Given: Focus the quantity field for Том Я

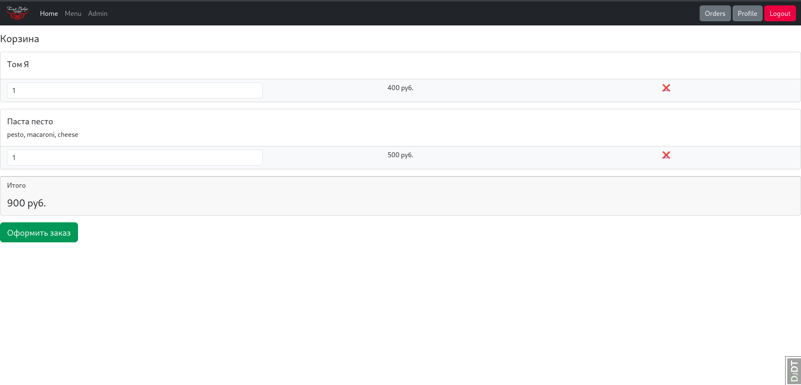Looking at the screenshot, I should click(x=135, y=91).
